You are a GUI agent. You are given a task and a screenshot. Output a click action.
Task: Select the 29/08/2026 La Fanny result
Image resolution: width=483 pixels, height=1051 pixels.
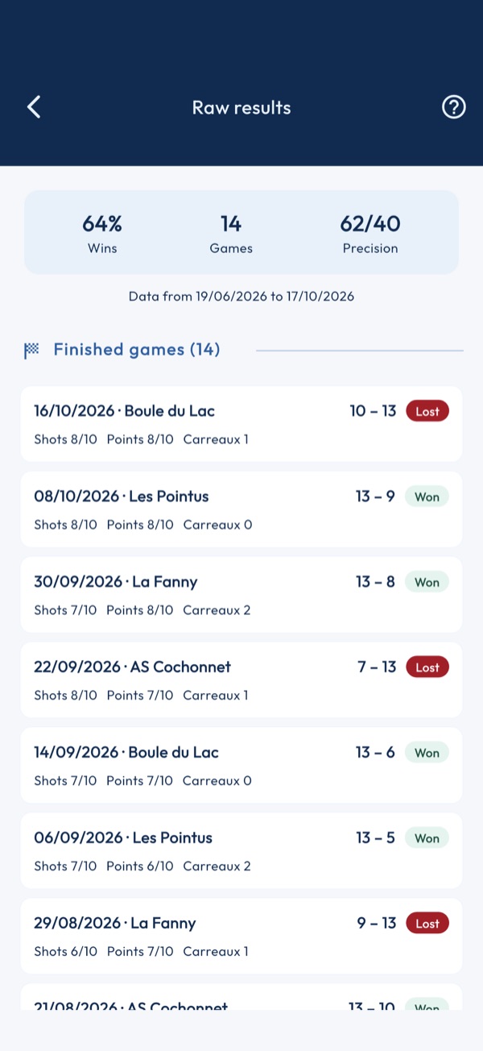coord(242,937)
